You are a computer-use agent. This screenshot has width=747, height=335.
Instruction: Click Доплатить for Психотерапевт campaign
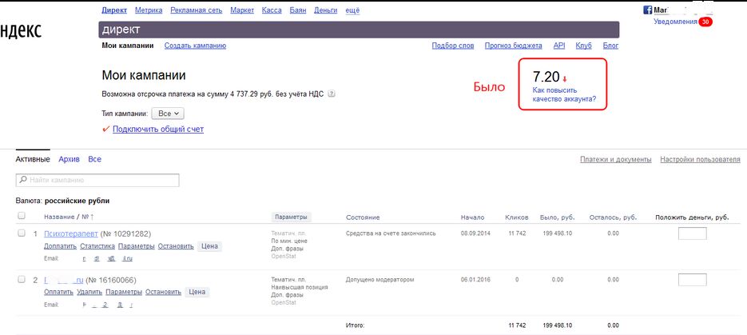point(60,246)
